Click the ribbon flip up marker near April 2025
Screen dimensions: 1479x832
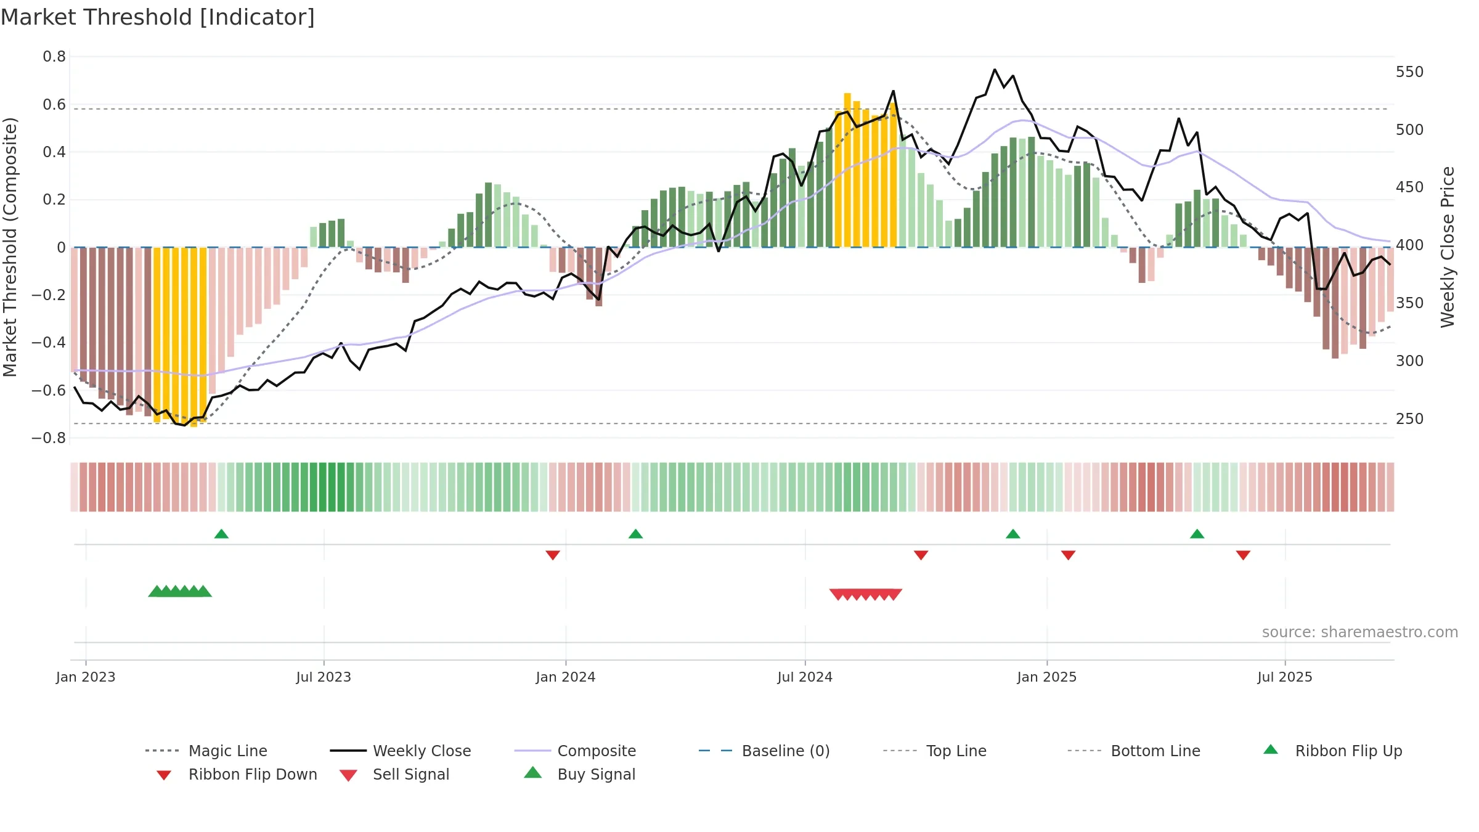1197,534
